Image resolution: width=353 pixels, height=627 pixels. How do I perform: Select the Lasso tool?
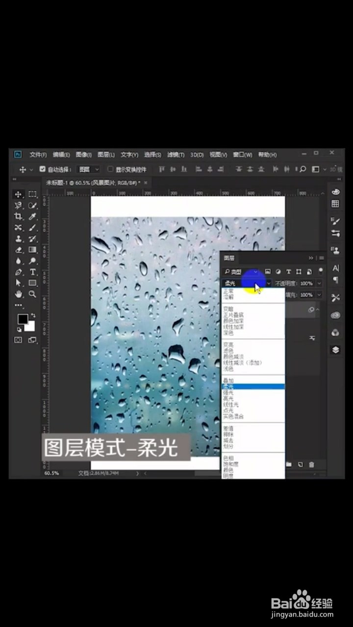click(x=19, y=205)
